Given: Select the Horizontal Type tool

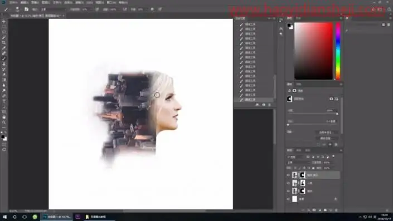Looking at the screenshot, I should [4, 101].
